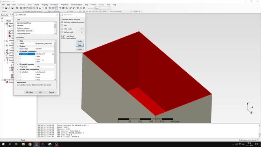The height and width of the screenshot is (147, 261).
Task: Click the section view cut icon
Action: 64,8
